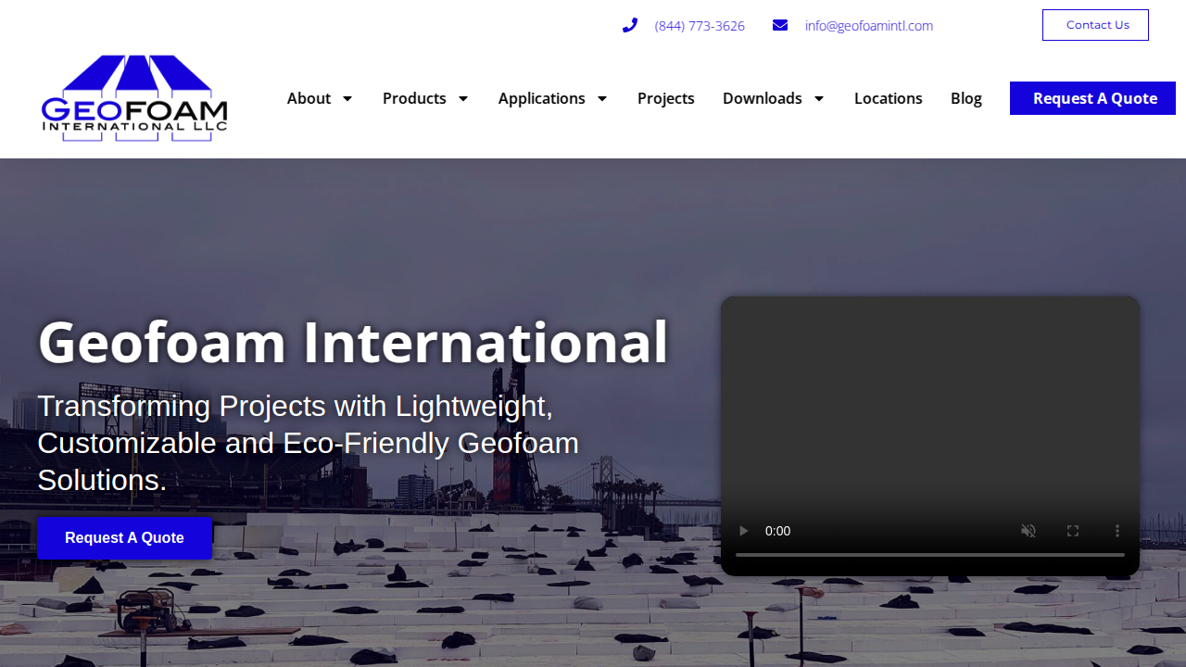Click the video 0:00 timestamp

coord(778,531)
